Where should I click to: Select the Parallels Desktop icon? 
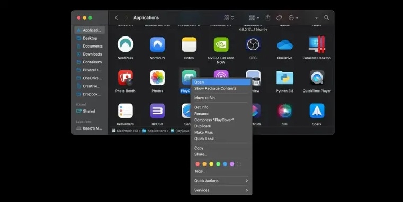tap(317, 44)
